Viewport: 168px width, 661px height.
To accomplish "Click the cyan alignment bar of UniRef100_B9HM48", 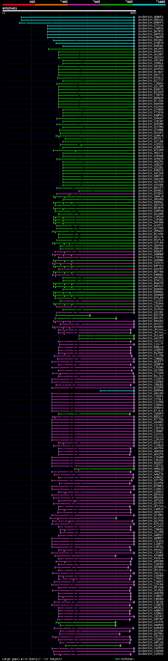I will click(117, 391).
